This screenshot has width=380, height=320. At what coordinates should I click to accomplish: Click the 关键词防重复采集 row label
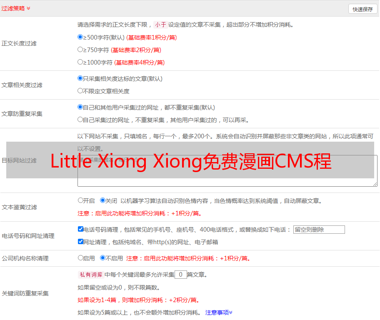pos(25,294)
